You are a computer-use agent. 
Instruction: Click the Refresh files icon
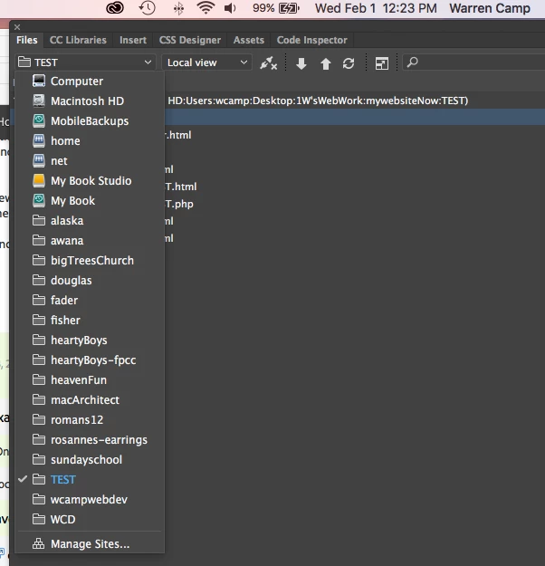click(x=349, y=63)
